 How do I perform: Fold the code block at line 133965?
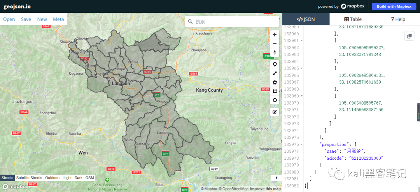(302, 68)
